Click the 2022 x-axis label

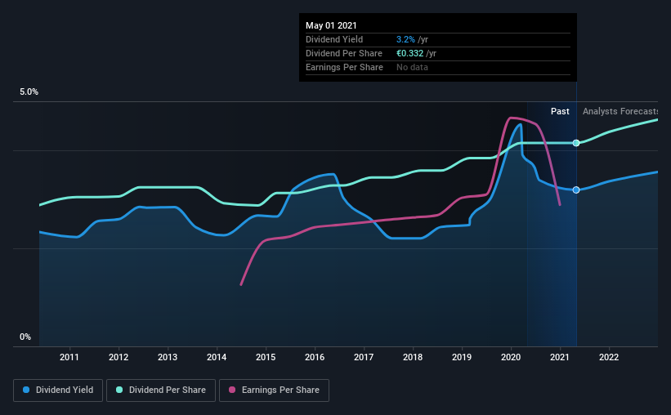[609, 357]
